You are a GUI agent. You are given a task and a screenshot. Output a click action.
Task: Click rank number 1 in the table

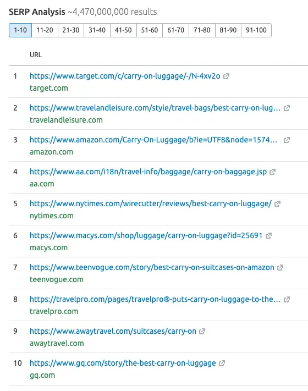15,76
